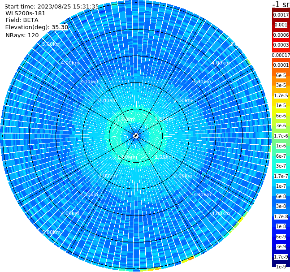Click the 1.7e-5 colorbar level
Screen dimensions: 290x272
point(281,95)
